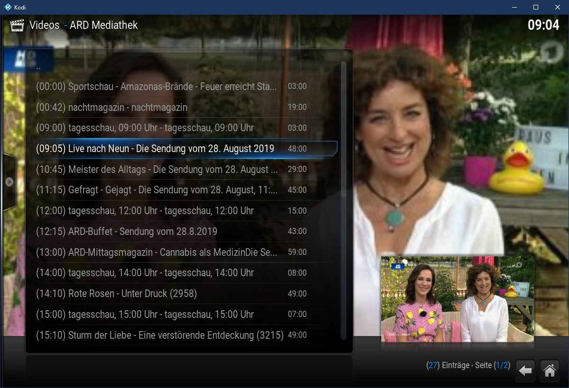Go to Kodi home screen
The image size is (569, 388).
tap(549, 371)
